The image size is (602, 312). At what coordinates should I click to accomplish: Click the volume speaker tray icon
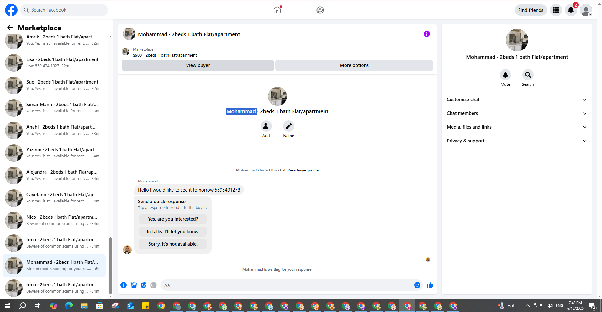pos(550,306)
